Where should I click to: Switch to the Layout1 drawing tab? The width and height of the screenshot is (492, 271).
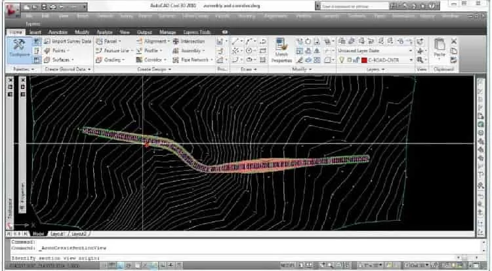(x=58, y=234)
